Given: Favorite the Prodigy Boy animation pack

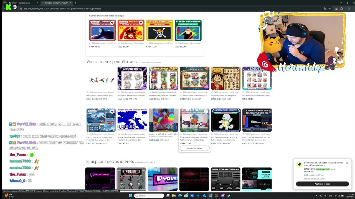Looking at the screenshot, I should tap(112, 112).
